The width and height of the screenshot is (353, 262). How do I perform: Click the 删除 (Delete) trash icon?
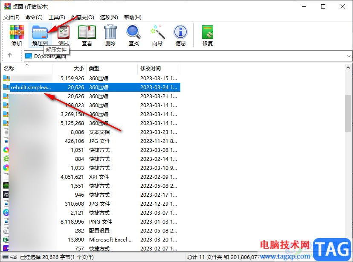(x=110, y=35)
